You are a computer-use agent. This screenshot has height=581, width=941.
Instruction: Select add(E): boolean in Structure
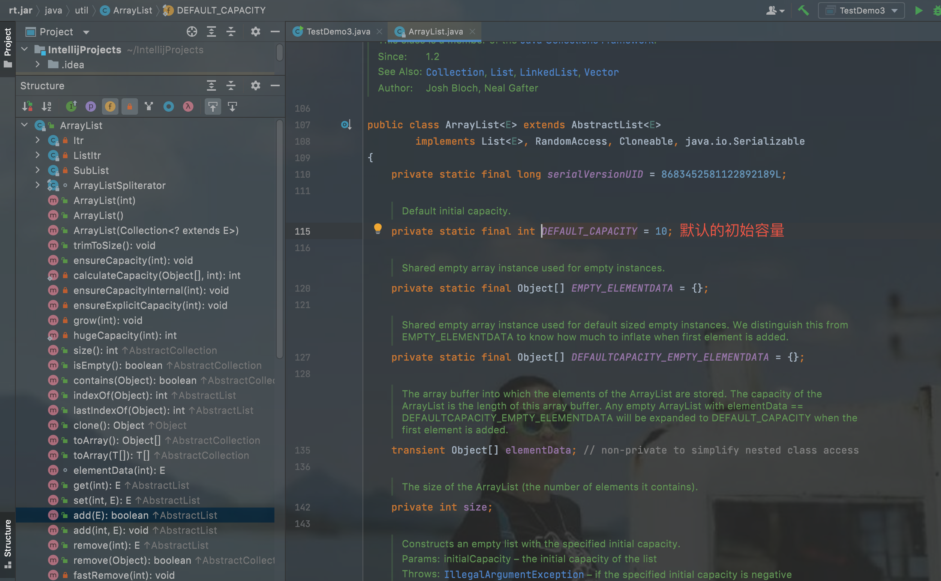(145, 515)
